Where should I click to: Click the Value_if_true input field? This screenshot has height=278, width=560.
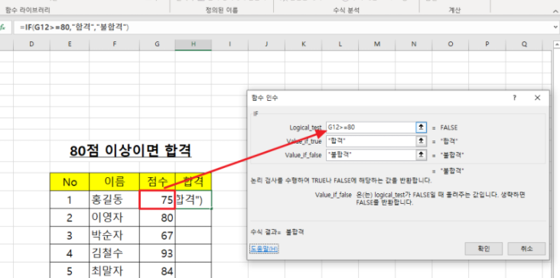[x=370, y=141]
